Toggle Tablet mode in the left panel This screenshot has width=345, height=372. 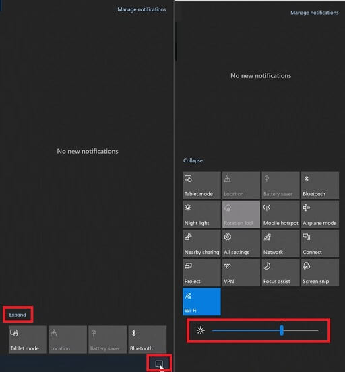(x=28, y=340)
